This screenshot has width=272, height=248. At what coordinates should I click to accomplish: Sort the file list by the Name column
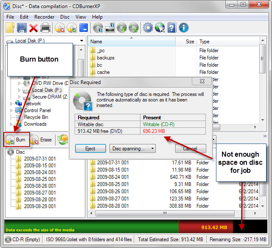tap(132, 42)
